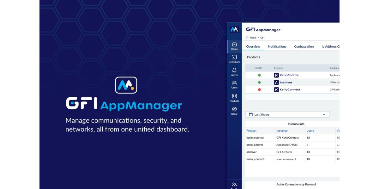Click the GFI AppManager header logo
Image resolution: width=379 pixels, height=189 pixels.
coord(263,30)
